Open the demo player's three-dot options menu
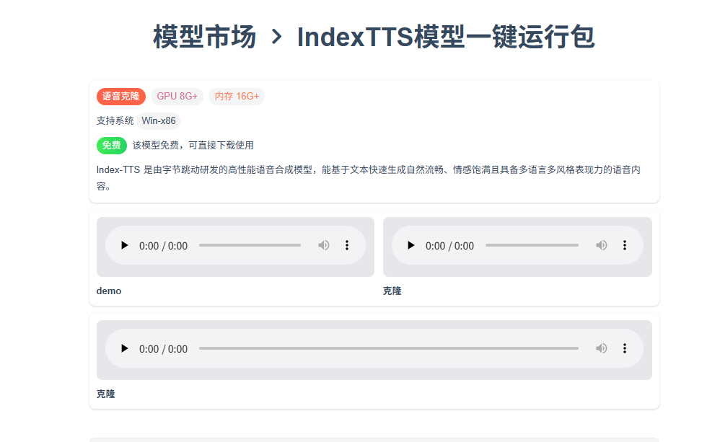 (x=347, y=245)
